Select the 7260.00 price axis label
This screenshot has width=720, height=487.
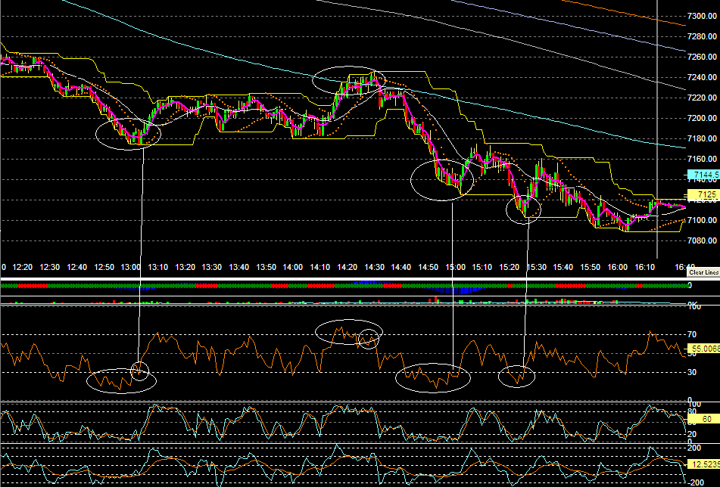click(x=702, y=57)
